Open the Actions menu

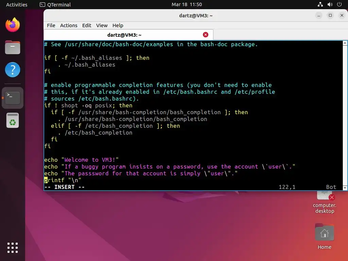pos(69,25)
